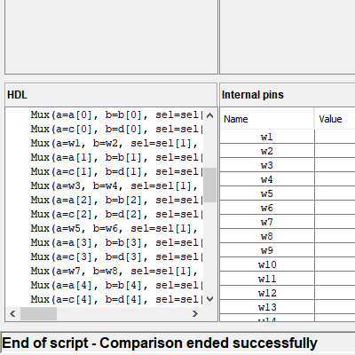
Task: Click HDL line Mux(a=w7, b=w8
Action: tap(114, 271)
